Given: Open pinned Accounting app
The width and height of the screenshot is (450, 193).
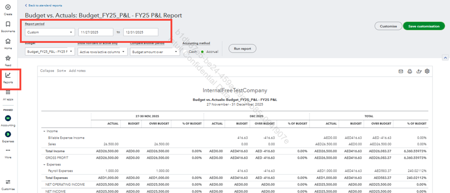Looking at the screenshot, I should 8,118.
